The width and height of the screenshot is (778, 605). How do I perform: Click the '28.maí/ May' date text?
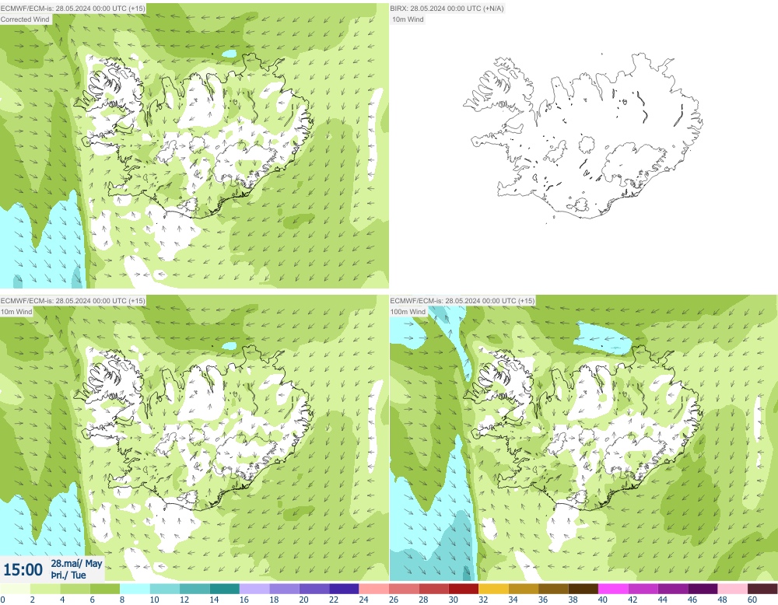[76, 563]
